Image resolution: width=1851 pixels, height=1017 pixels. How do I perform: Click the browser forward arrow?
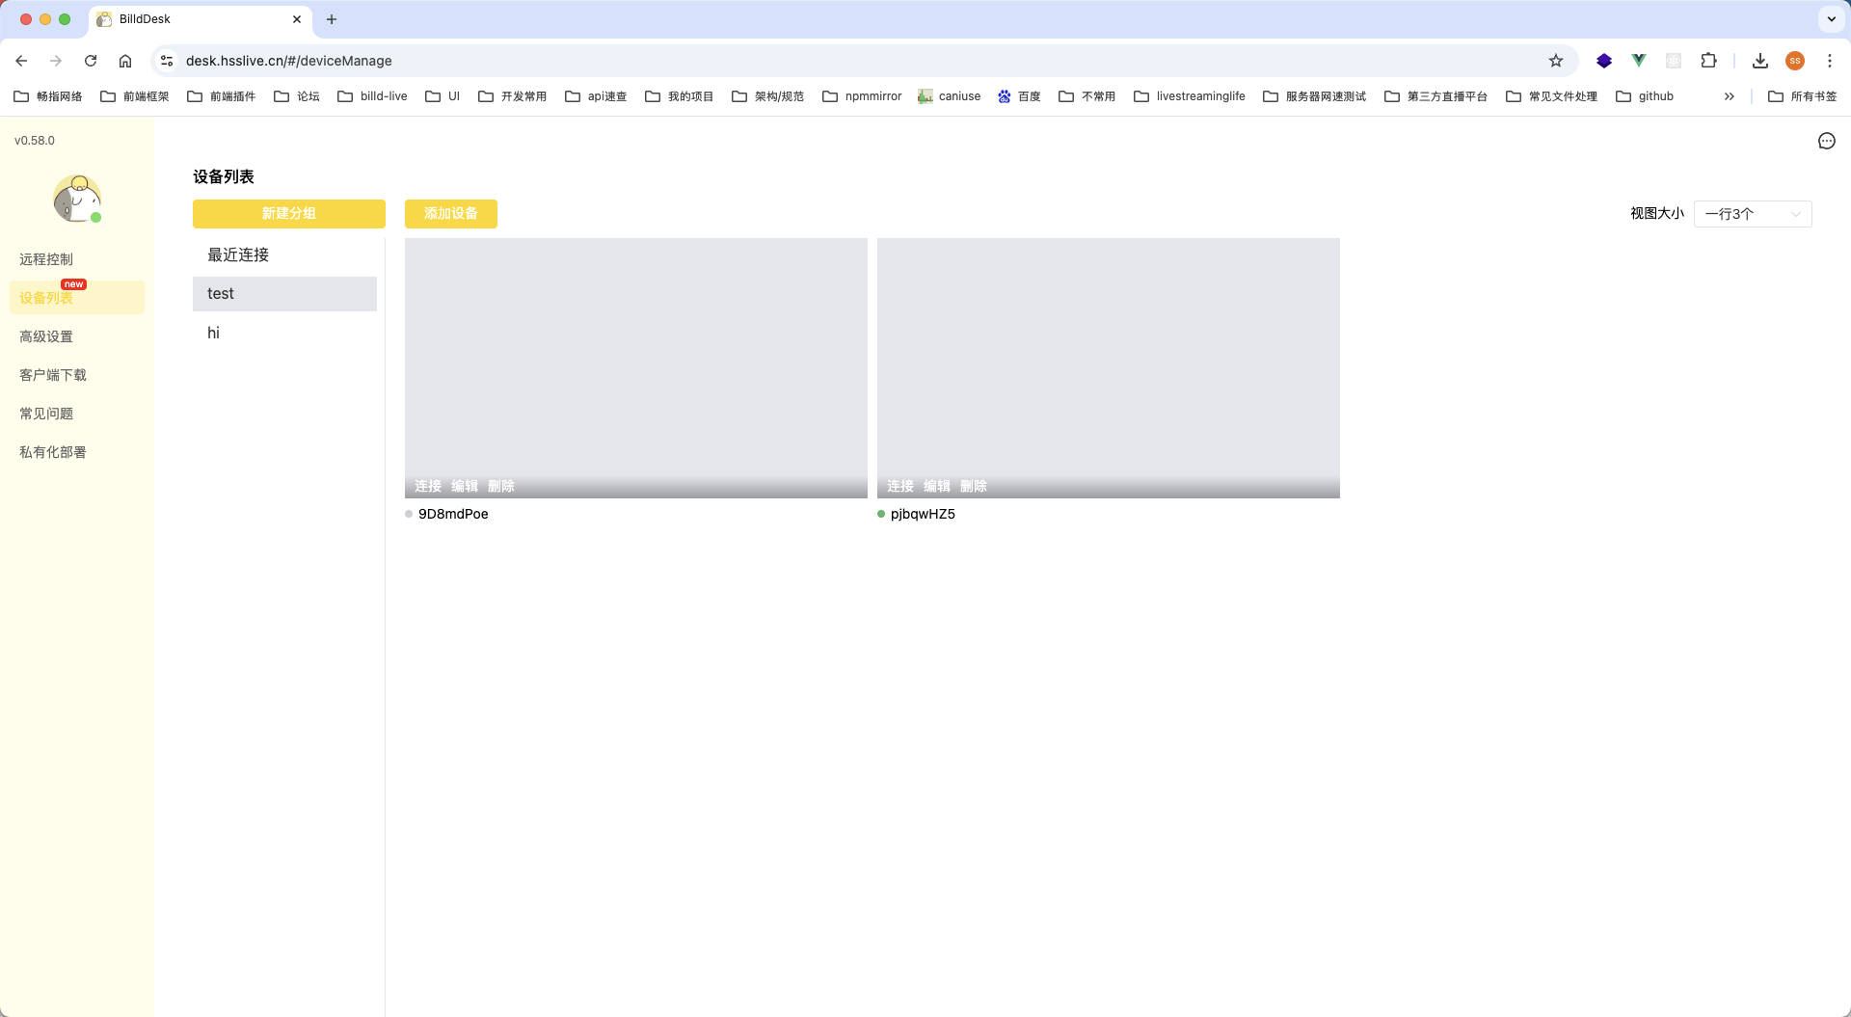(56, 61)
